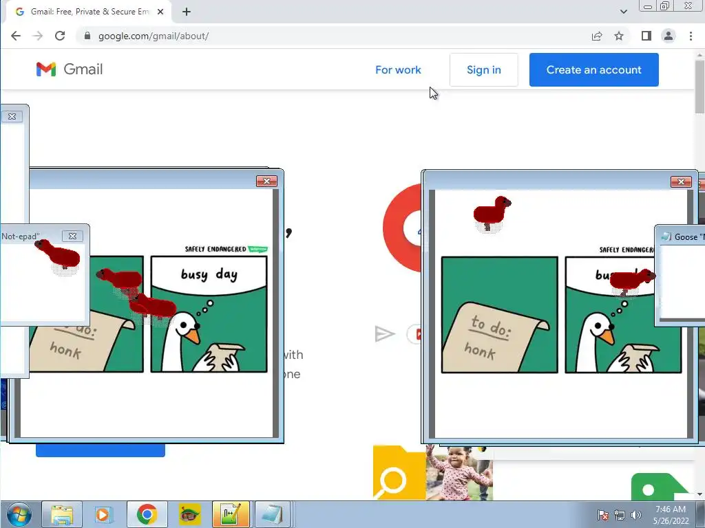Click the Goose window title at right

(688, 236)
